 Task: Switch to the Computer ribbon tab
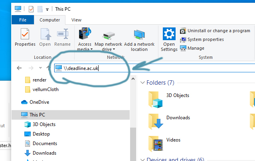[x=50, y=20]
